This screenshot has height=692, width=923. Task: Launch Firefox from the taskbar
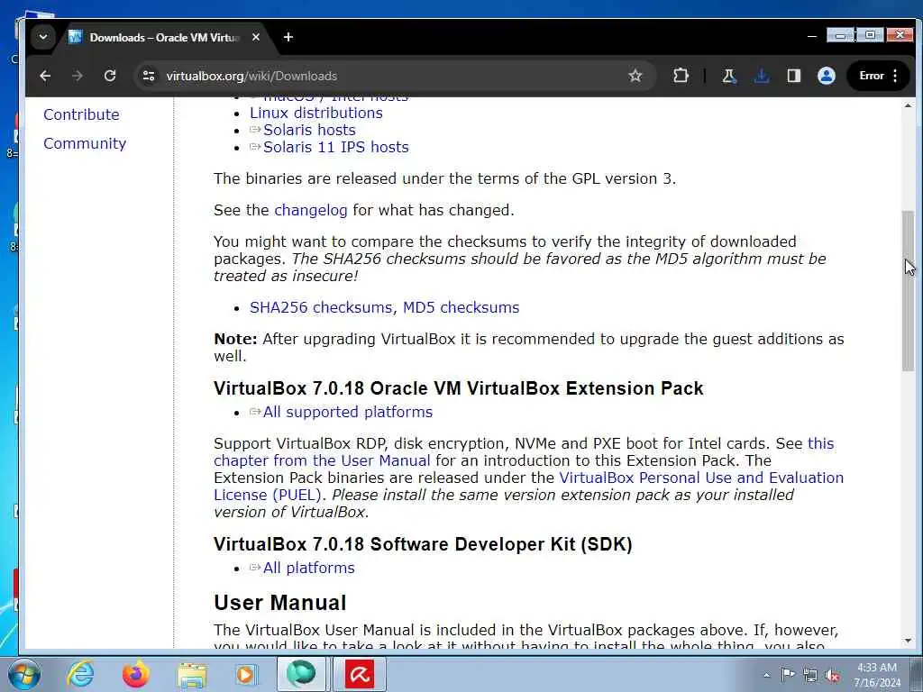coord(136,674)
